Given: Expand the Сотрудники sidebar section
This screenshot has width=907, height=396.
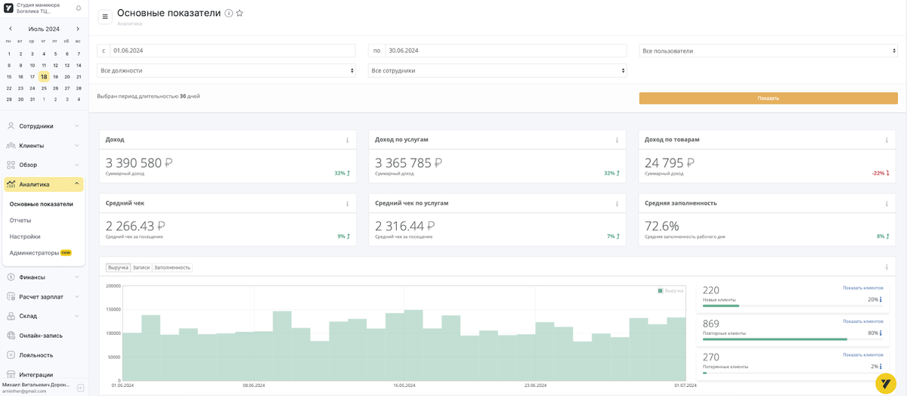Looking at the screenshot, I should (x=44, y=126).
